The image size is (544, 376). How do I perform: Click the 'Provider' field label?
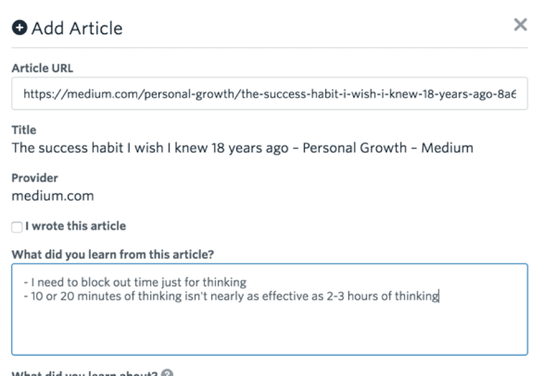[x=34, y=178]
